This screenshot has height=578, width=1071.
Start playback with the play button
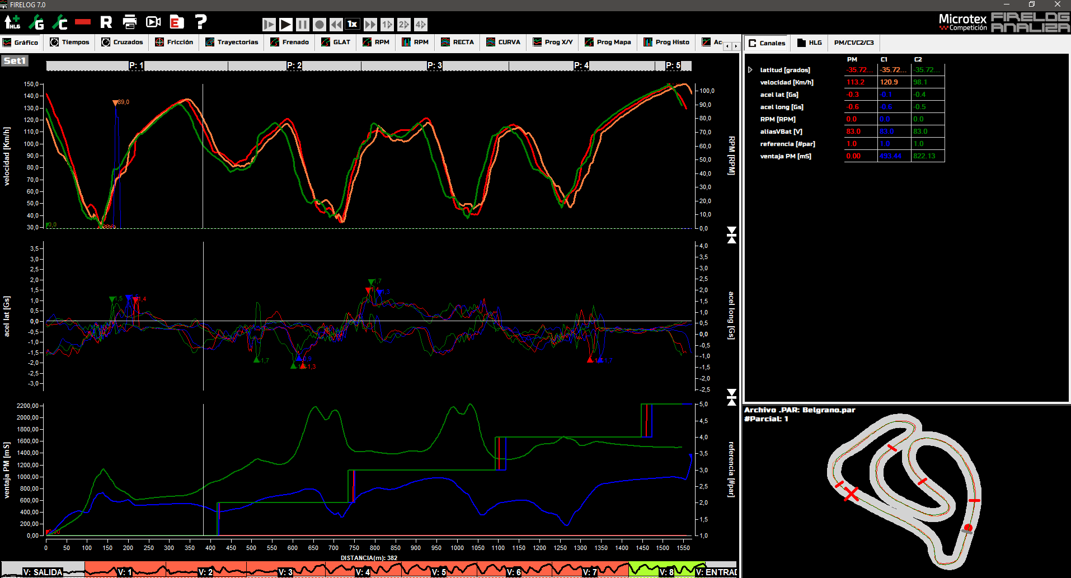pos(286,25)
